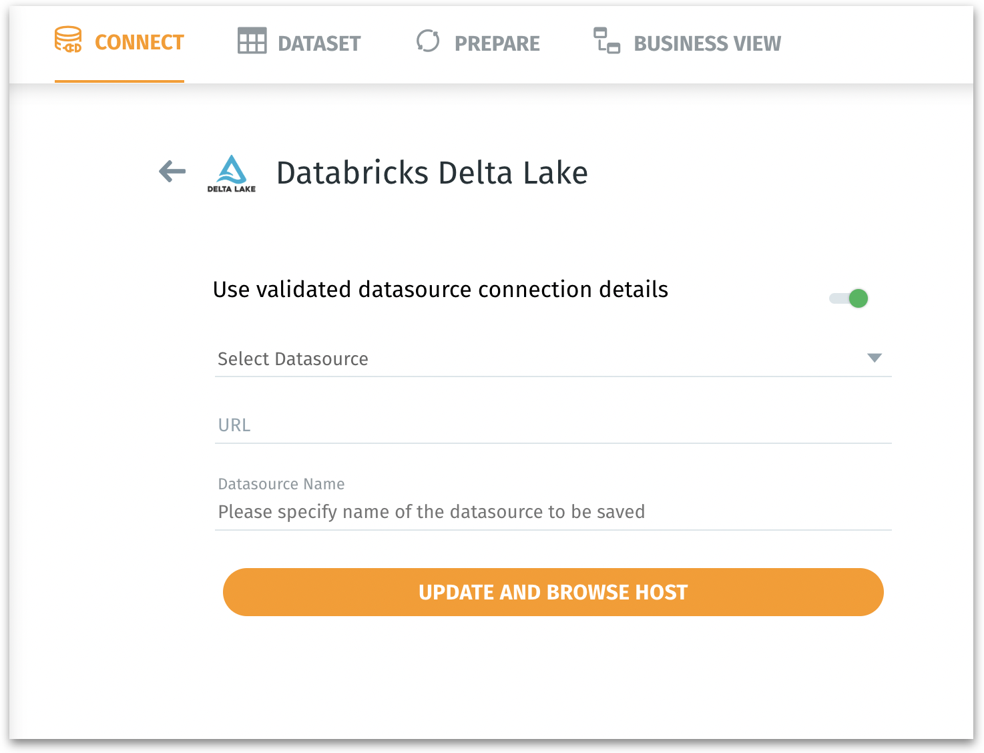Select the BUSINESS VIEW tab
The width and height of the screenshot is (984, 753).
pyautogui.click(x=707, y=44)
